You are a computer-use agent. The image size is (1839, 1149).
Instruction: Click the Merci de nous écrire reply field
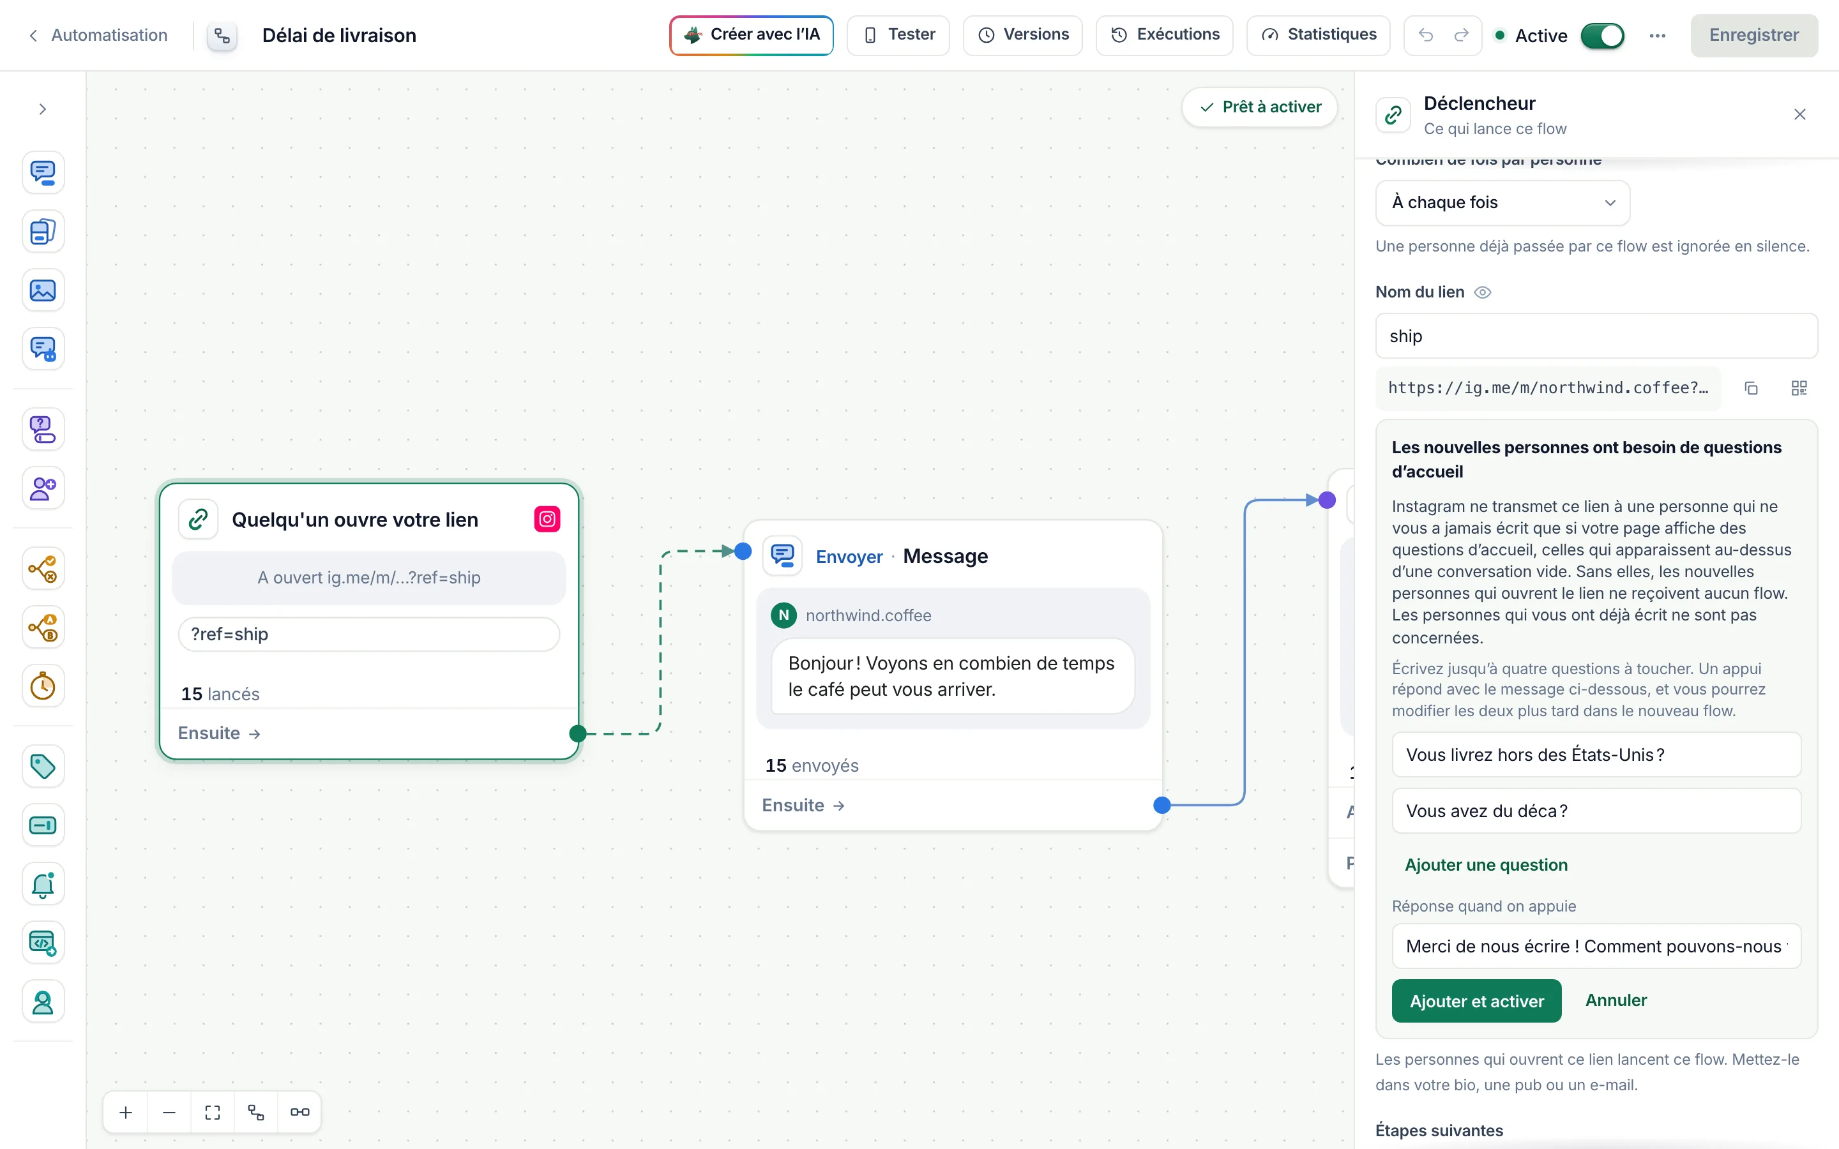(x=1596, y=946)
